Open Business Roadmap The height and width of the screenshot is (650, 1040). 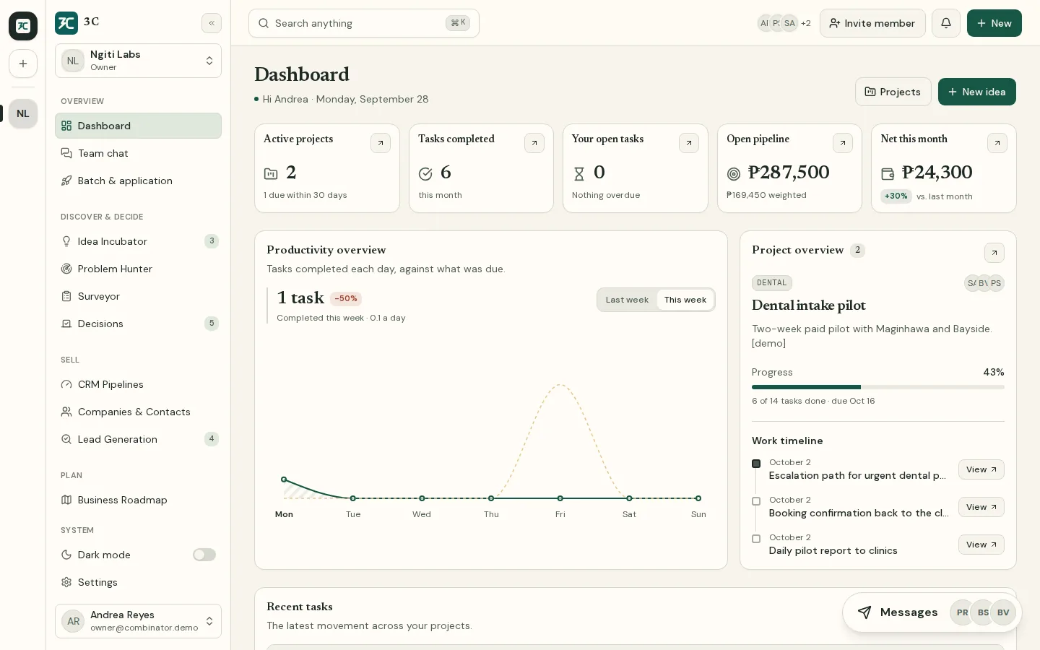point(138,500)
